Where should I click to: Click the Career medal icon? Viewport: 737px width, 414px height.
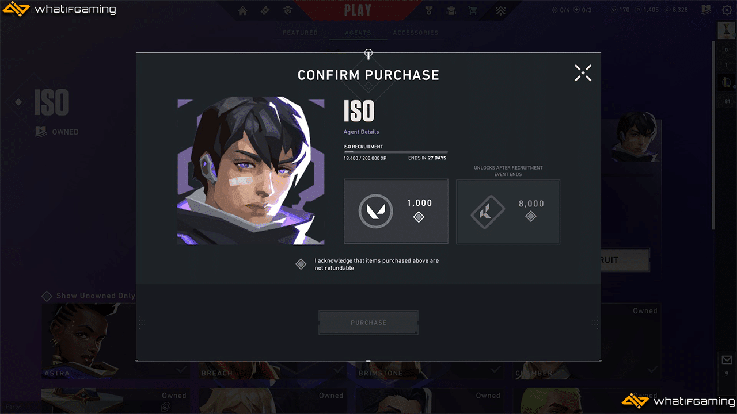click(429, 10)
